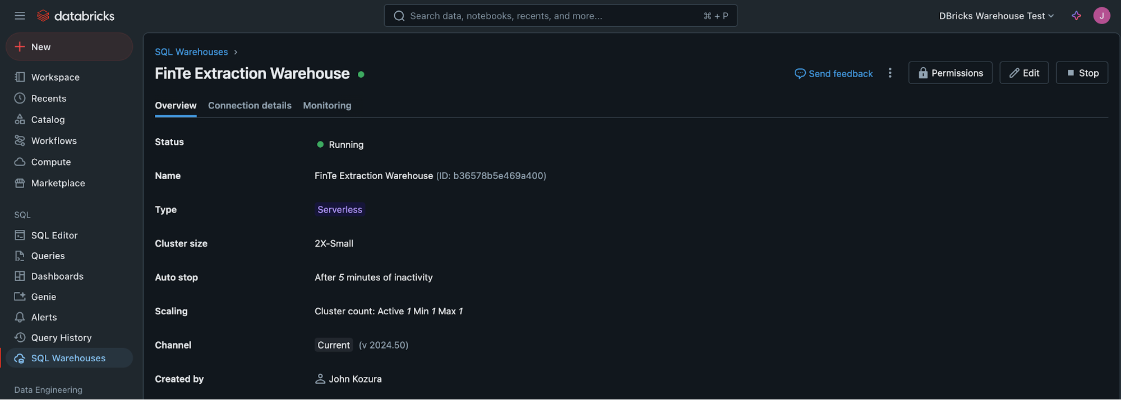Click the FinTe Extraction Warehouse page title
Screen dimensions: 1121x400
click(x=252, y=73)
